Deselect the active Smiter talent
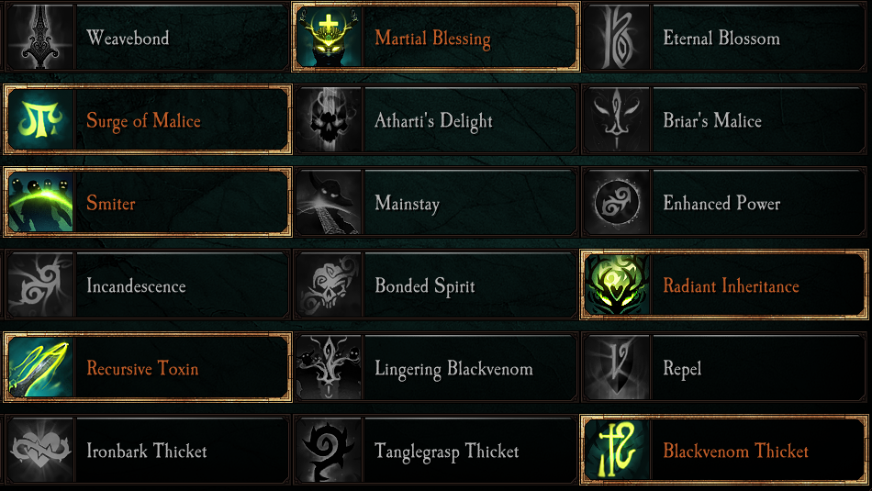The height and width of the screenshot is (491, 872). coord(111,203)
